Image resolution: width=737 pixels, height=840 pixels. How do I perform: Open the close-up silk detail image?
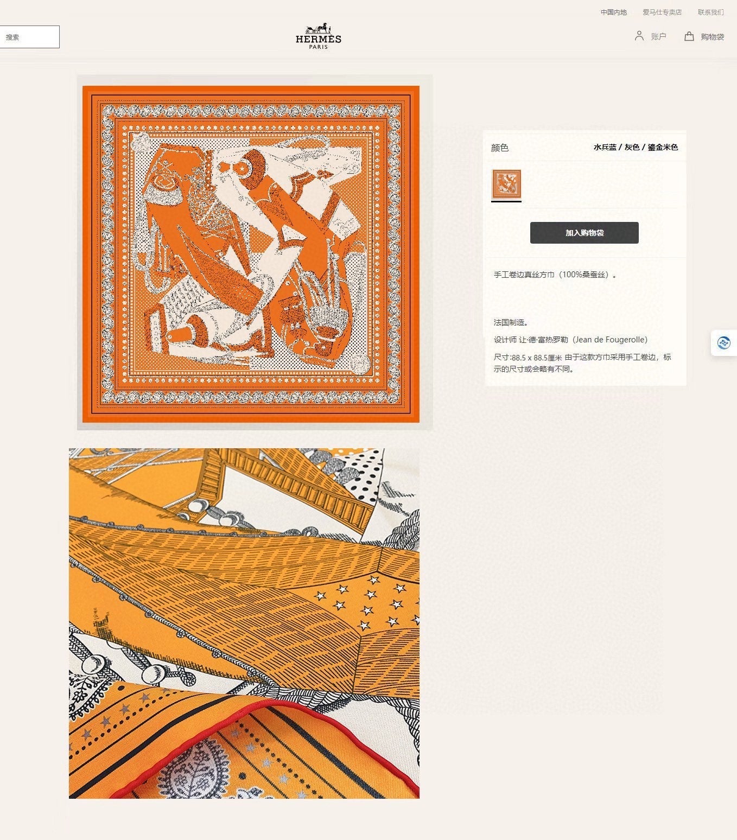[x=244, y=623]
